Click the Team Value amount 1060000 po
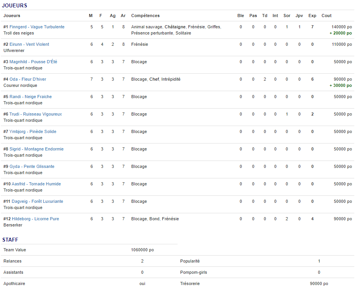The image size is (357, 292). [x=142, y=250]
